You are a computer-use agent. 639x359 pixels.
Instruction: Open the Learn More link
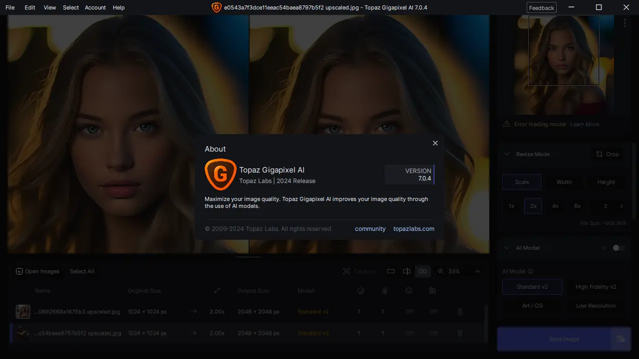pyautogui.click(x=585, y=124)
